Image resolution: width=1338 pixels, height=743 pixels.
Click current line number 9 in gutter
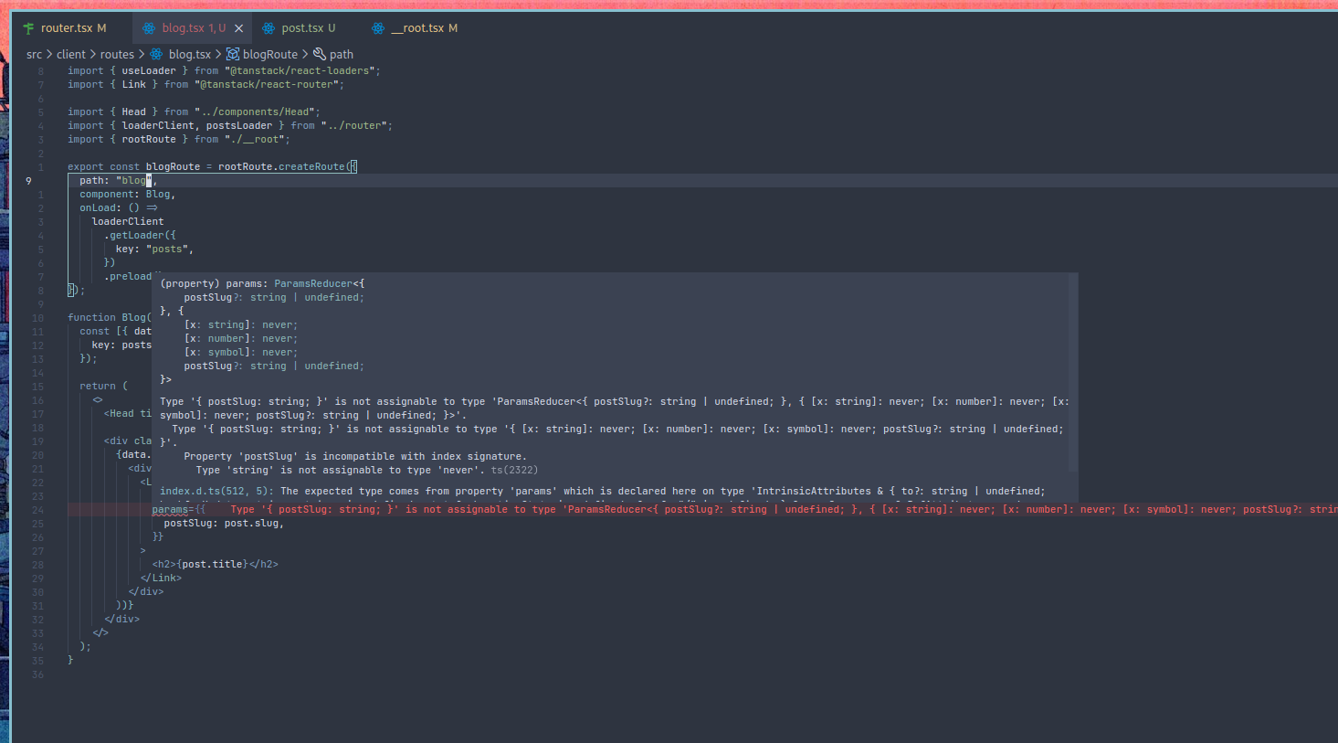tap(29, 181)
